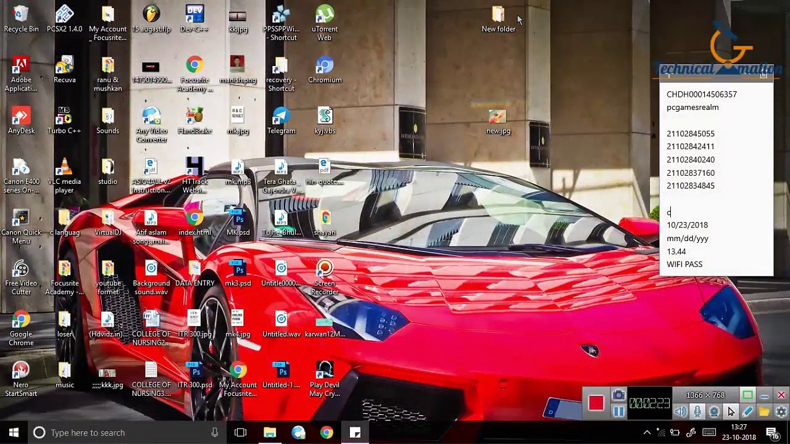Select the New folder desktop icon
The height and width of the screenshot is (444, 790).
[498, 19]
